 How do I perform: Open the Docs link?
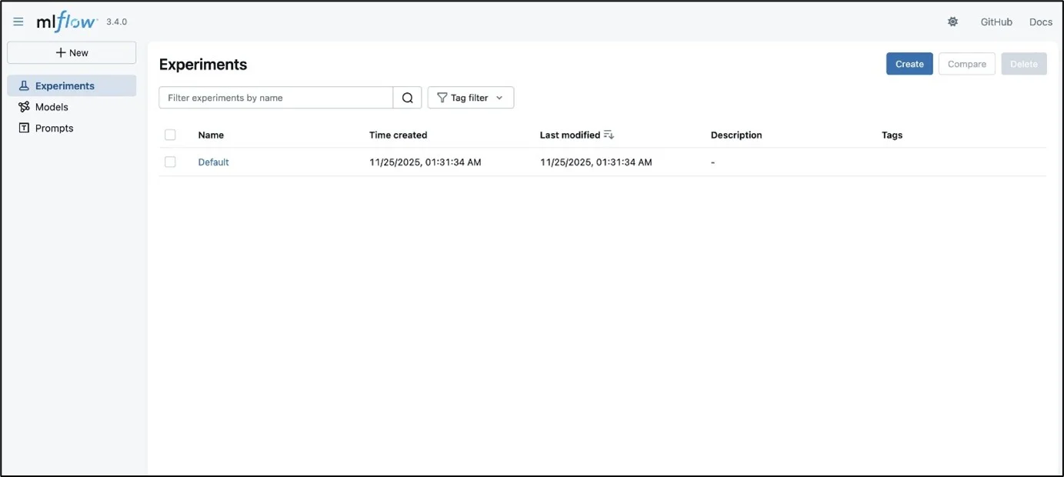(1040, 22)
